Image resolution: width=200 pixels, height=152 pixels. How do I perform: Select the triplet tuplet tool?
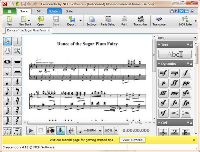(x=7, y=131)
